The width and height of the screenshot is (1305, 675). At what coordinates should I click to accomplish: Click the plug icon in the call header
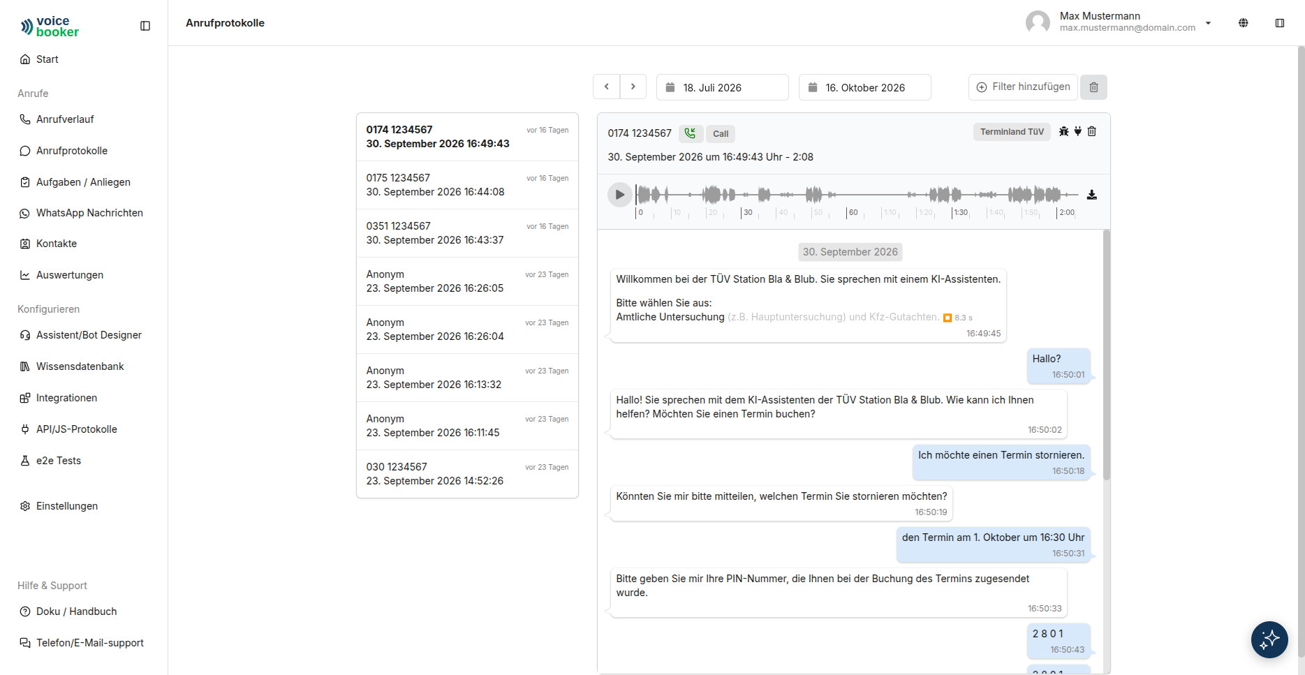coord(1078,131)
